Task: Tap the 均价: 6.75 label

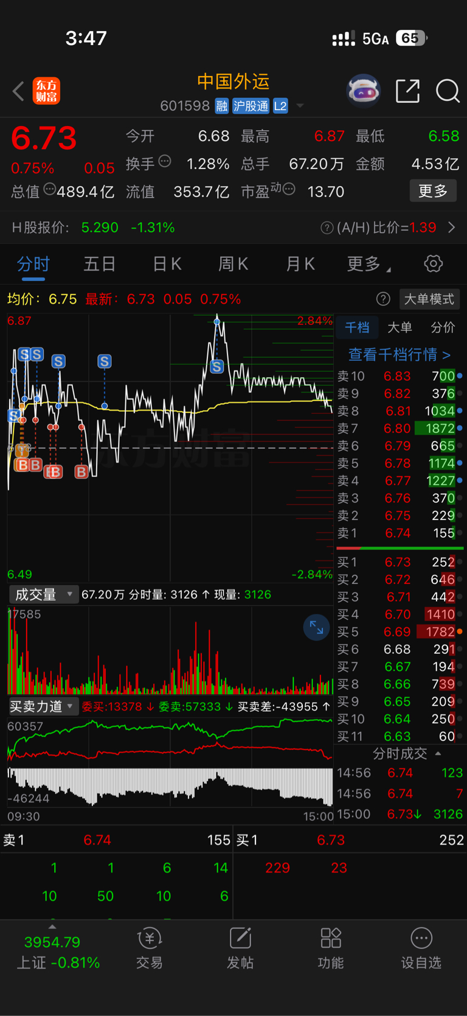Action: coord(42,299)
